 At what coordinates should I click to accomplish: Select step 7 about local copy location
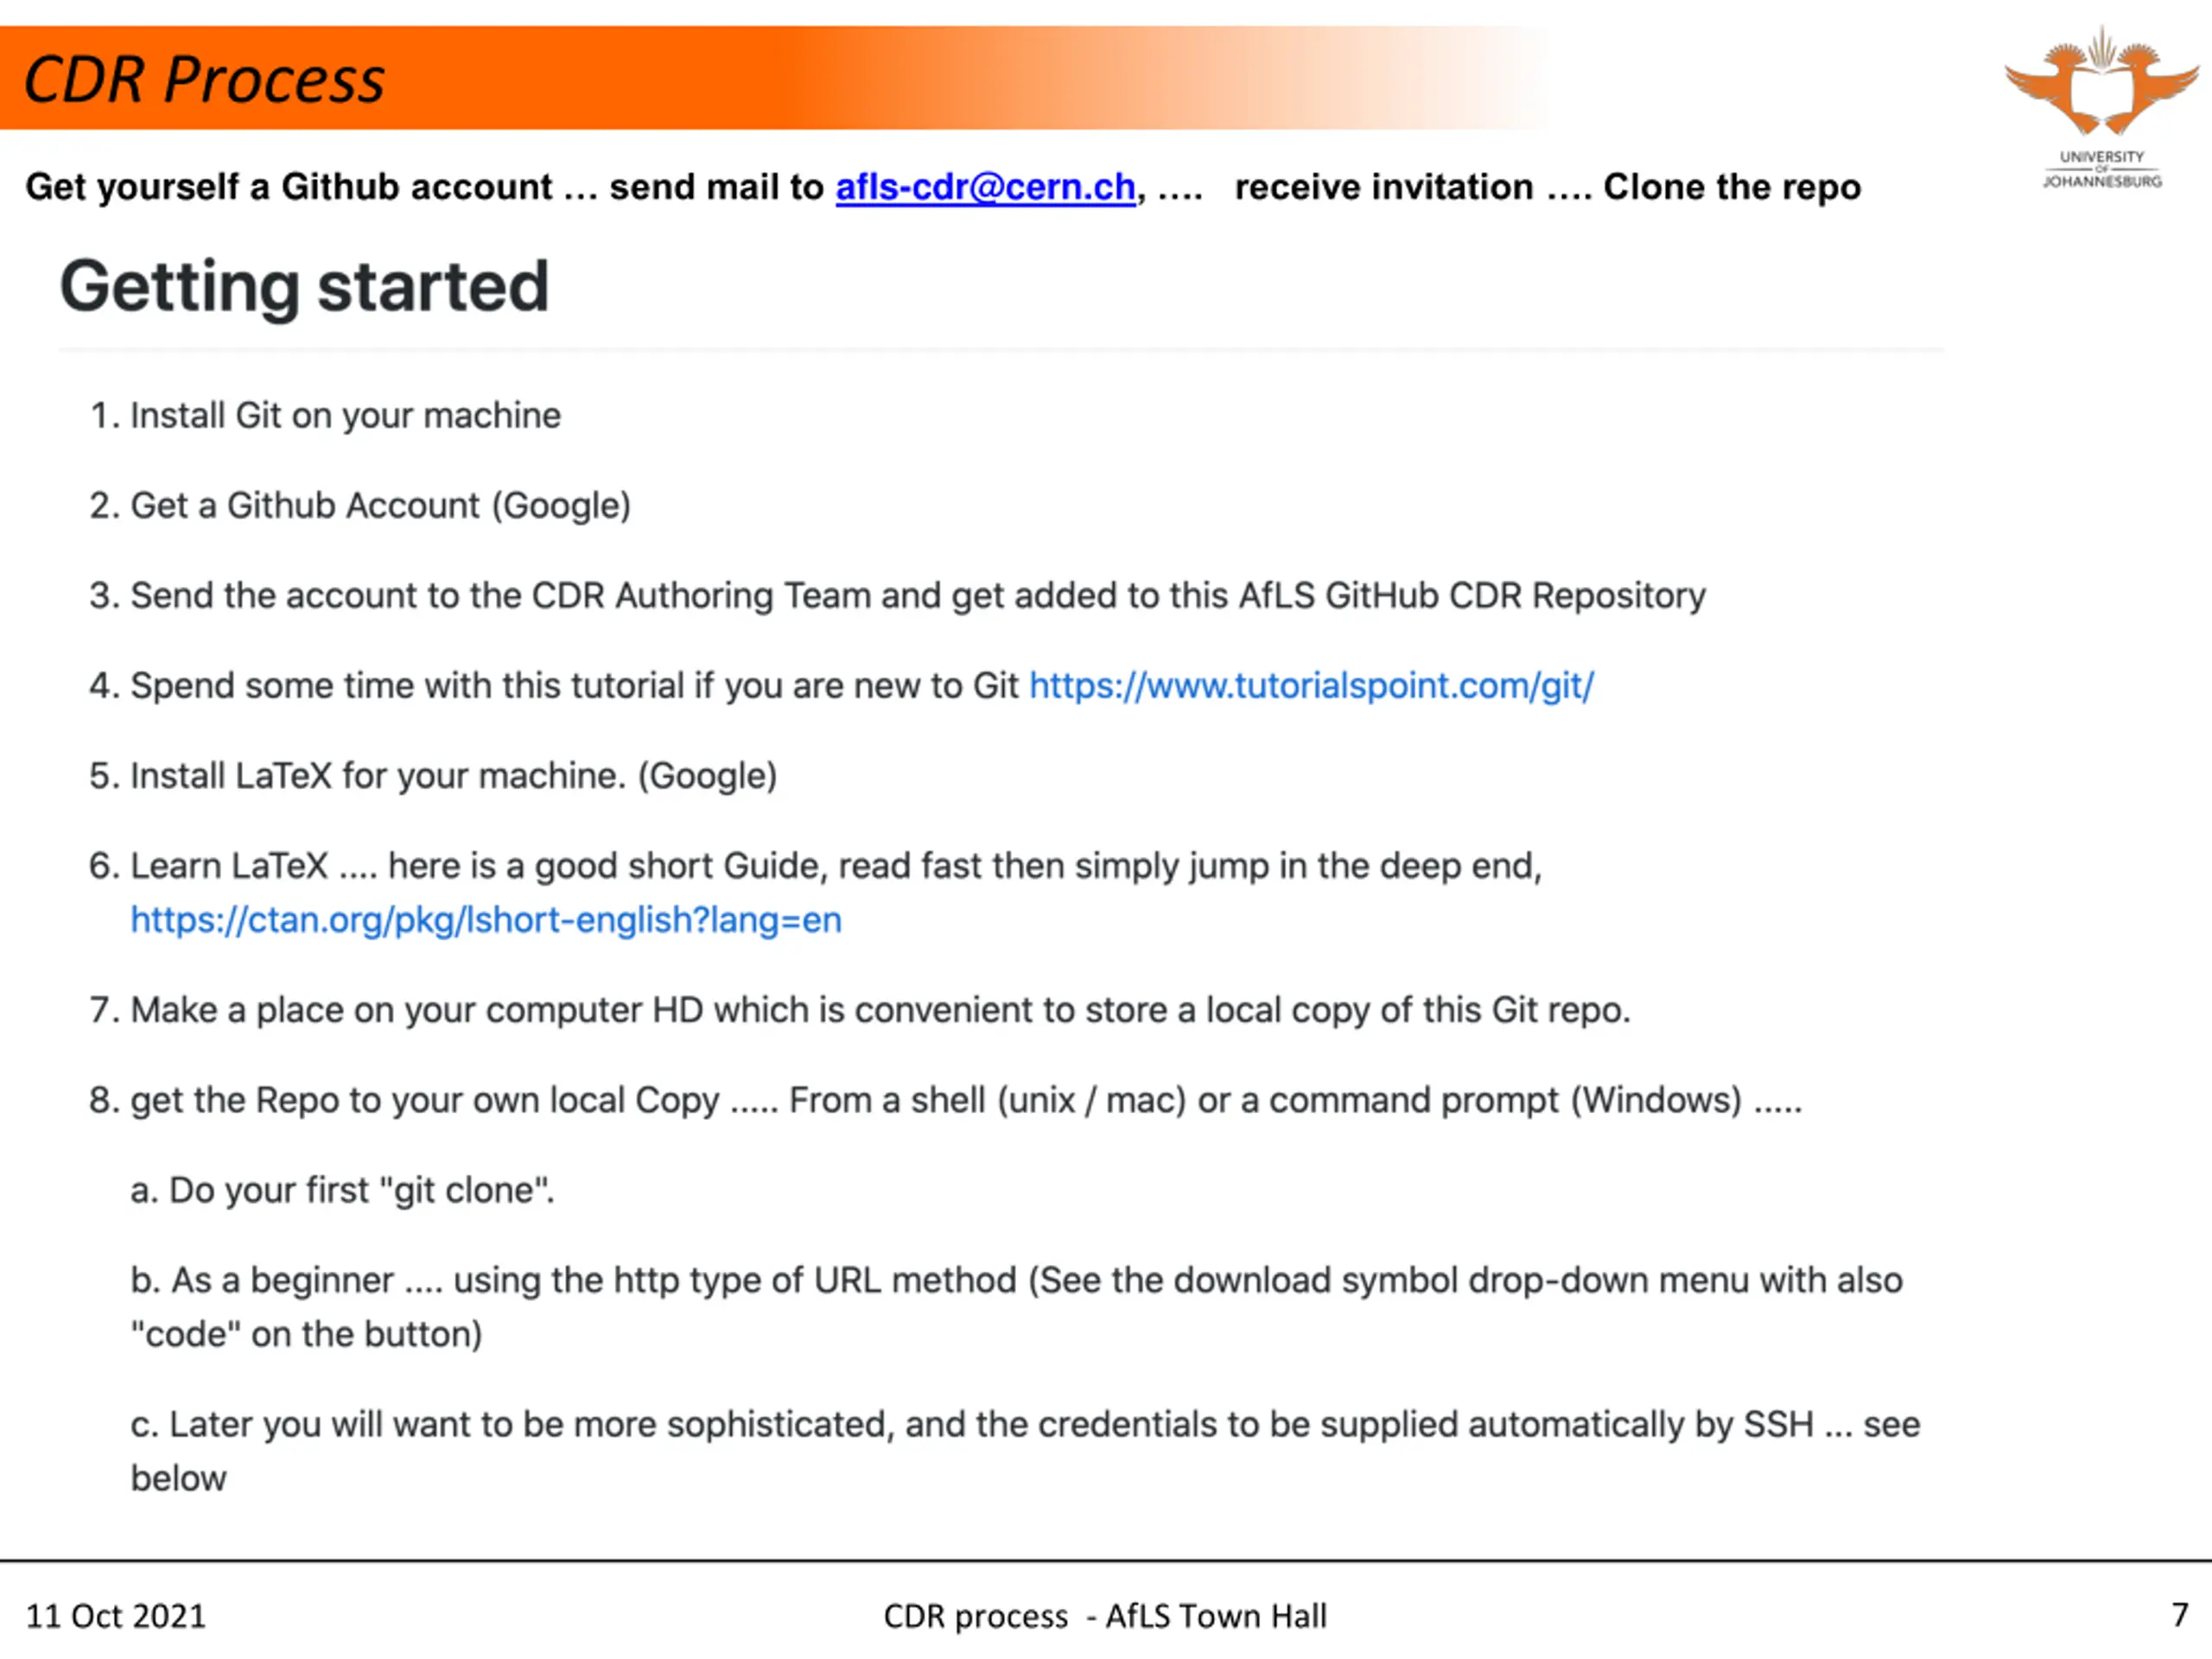tap(860, 1010)
